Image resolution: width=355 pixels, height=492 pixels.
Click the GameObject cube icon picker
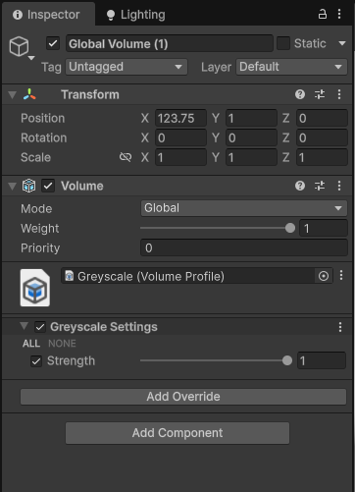[19, 46]
